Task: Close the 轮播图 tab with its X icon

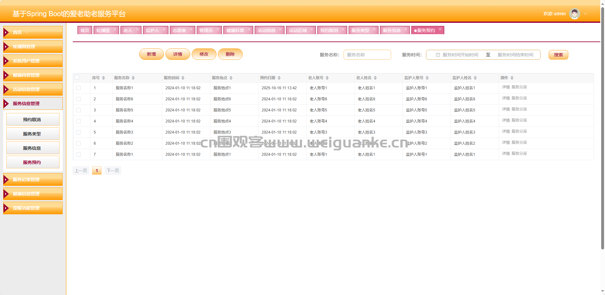Action: [115, 29]
